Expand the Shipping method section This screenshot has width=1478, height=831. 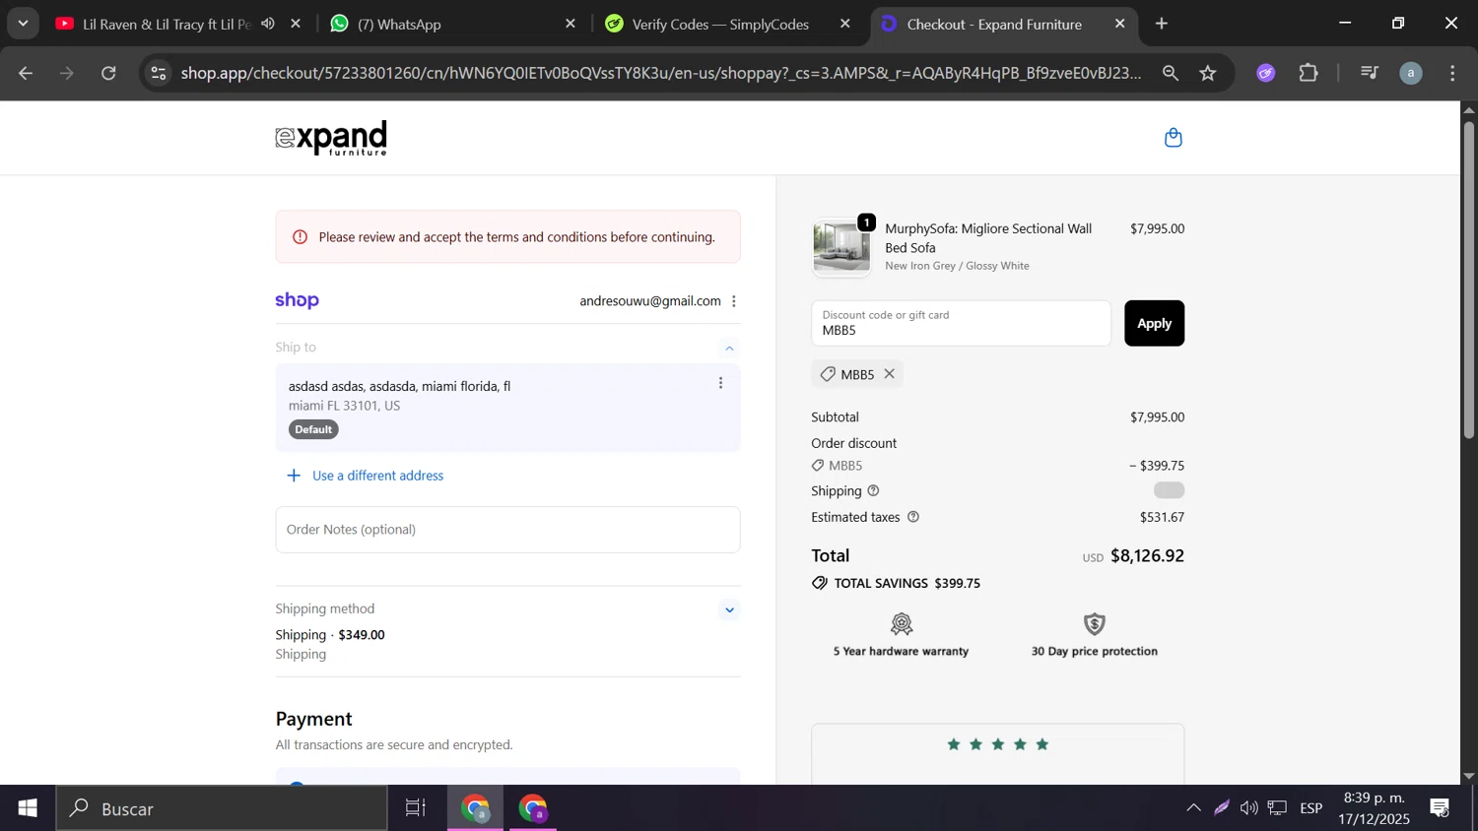(729, 609)
